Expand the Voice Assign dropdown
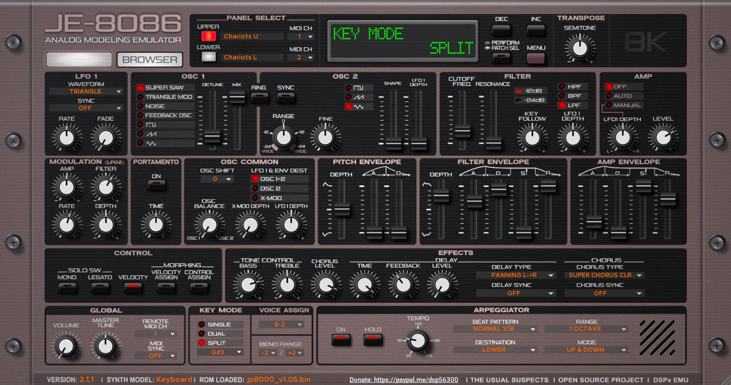The image size is (731, 385). (x=281, y=325)
